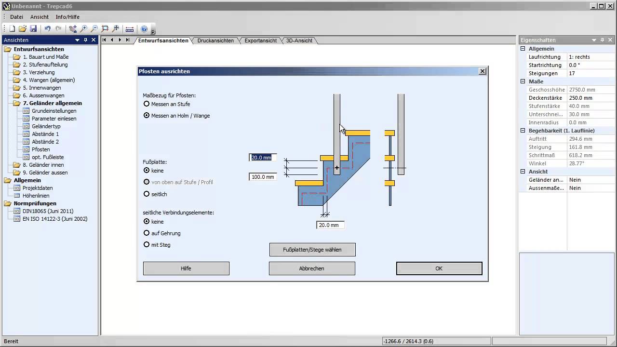
Task: Select the Messen an Stufe radio button
Action: 147,104
